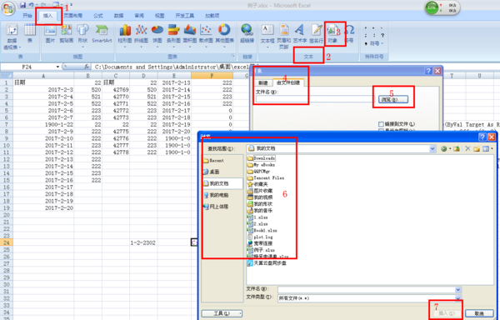500x320 pixels.
Task: Check the Link to file (链接到文件) box
Action: [x=381, y=124]
